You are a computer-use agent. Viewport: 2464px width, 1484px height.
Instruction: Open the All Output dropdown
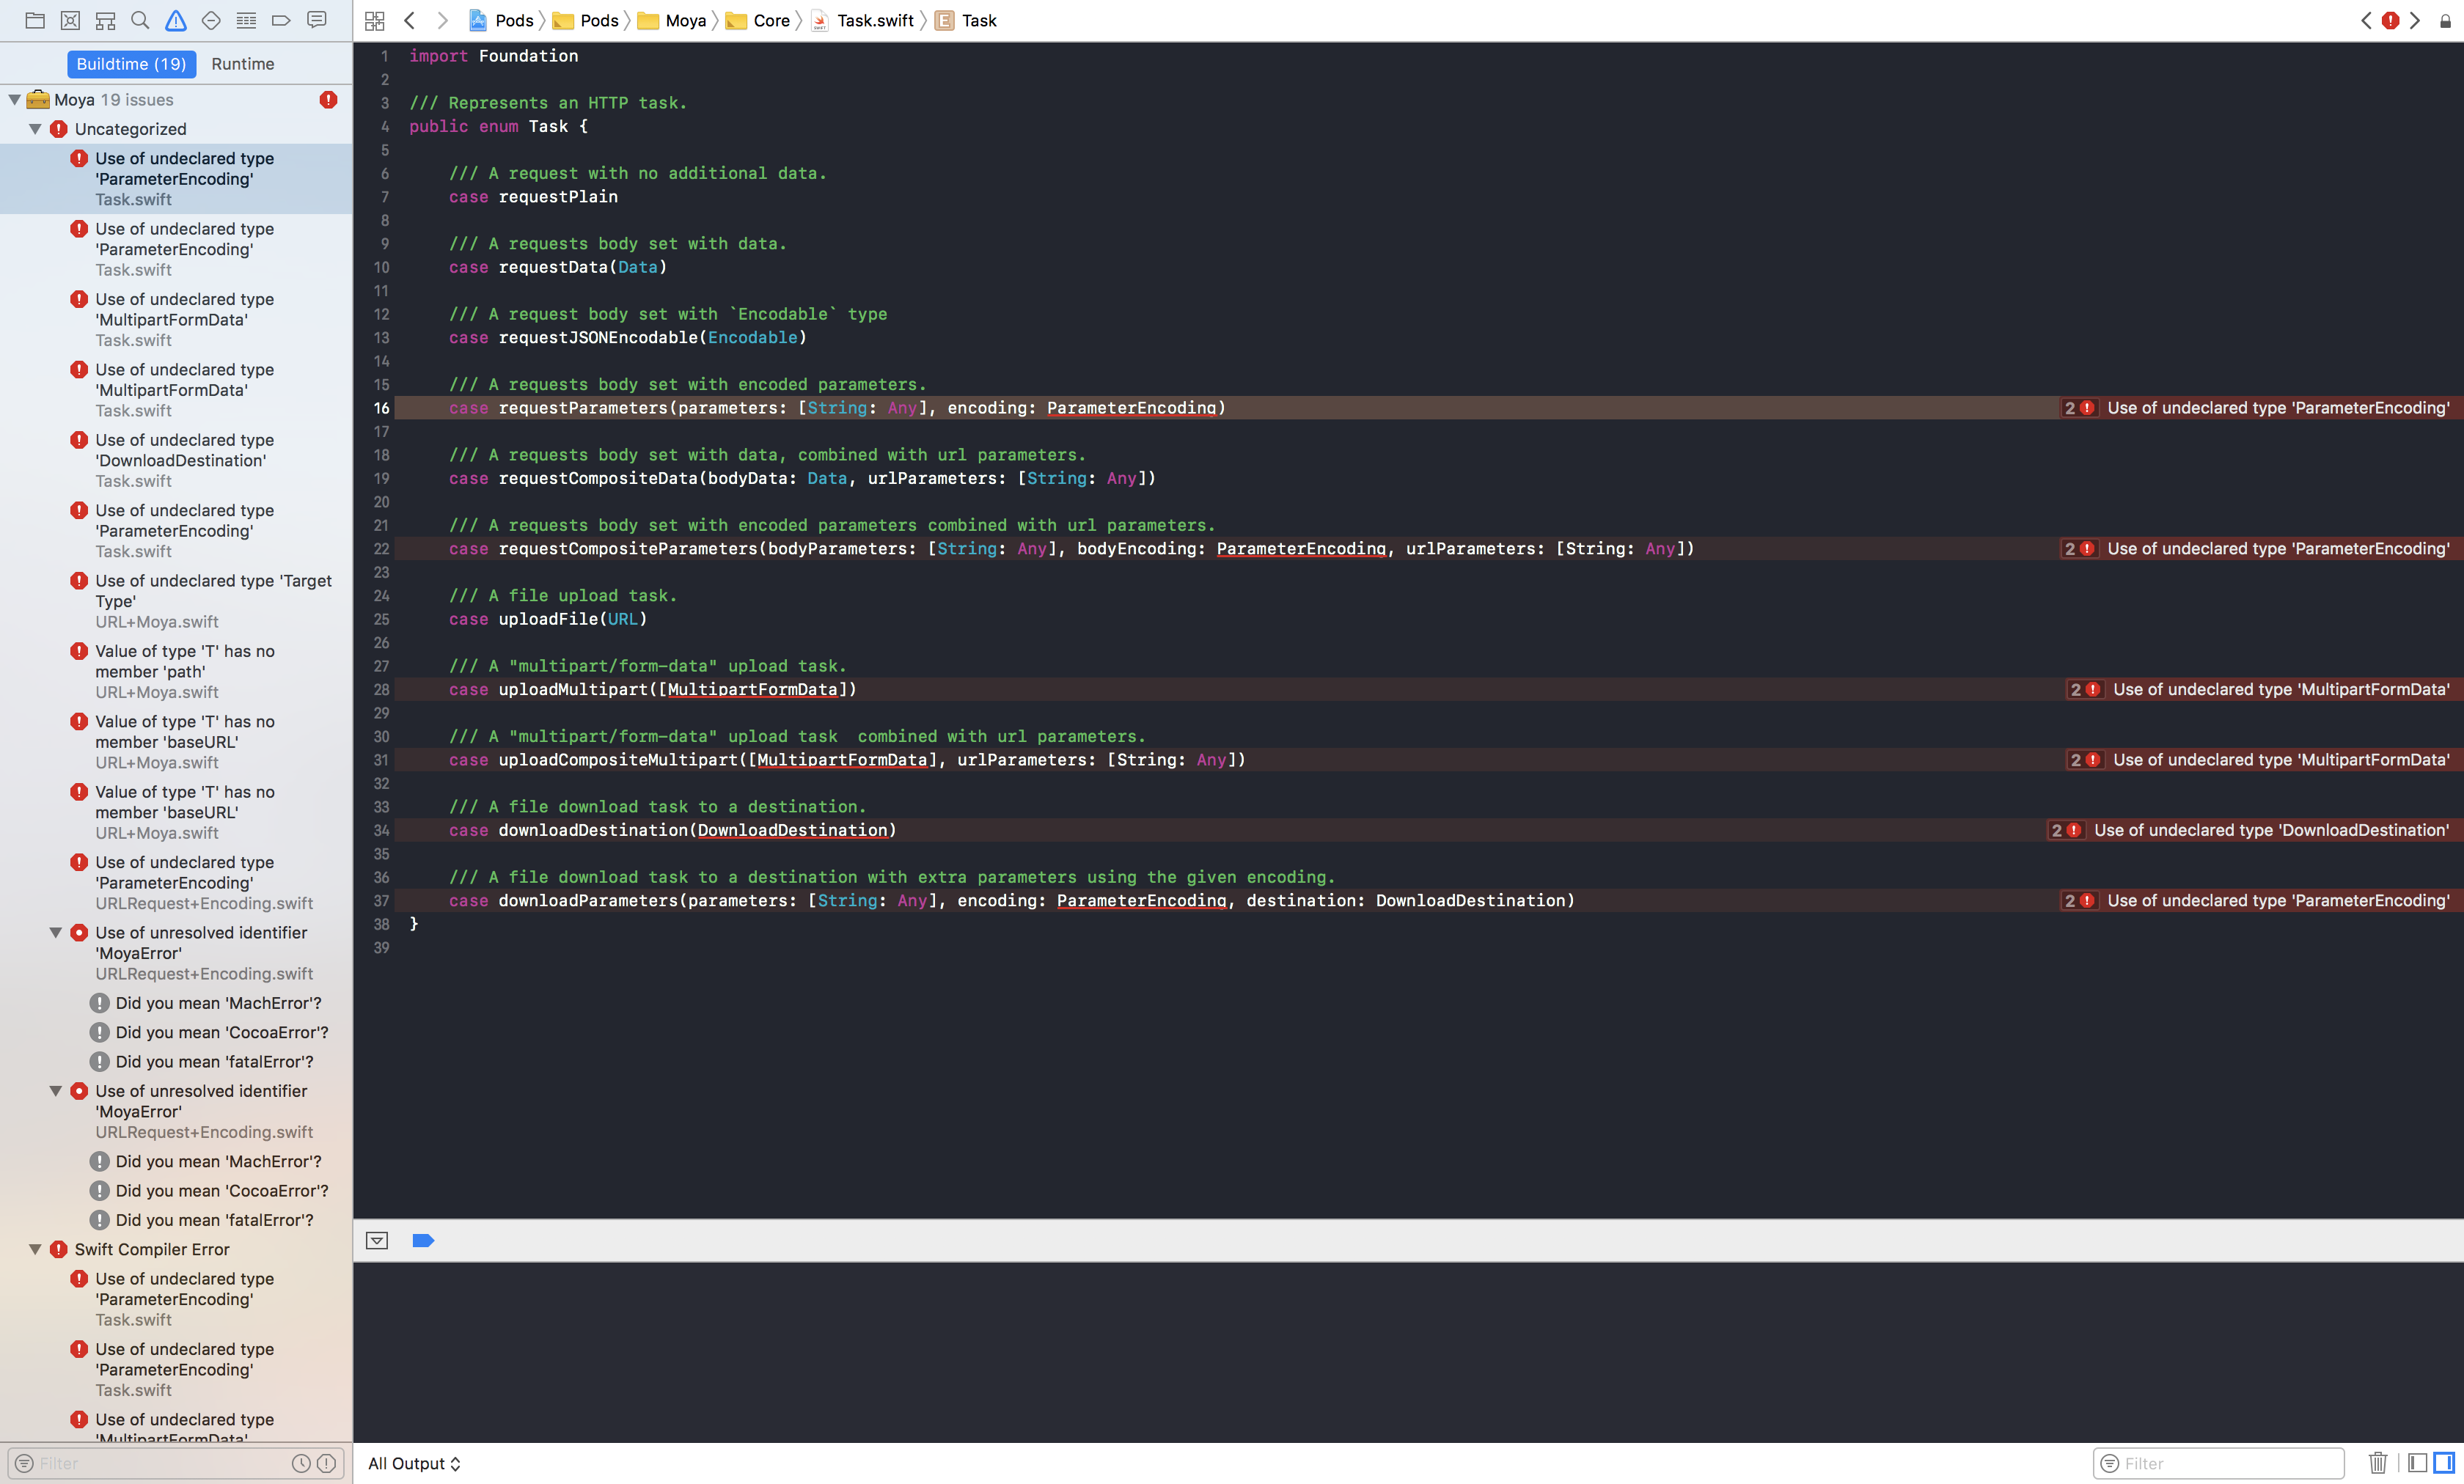point(414,1463)
